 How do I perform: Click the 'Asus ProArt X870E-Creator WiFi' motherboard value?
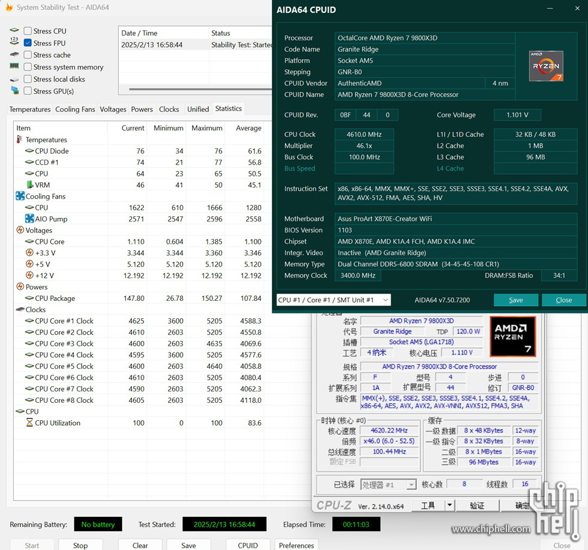(455, 219)
